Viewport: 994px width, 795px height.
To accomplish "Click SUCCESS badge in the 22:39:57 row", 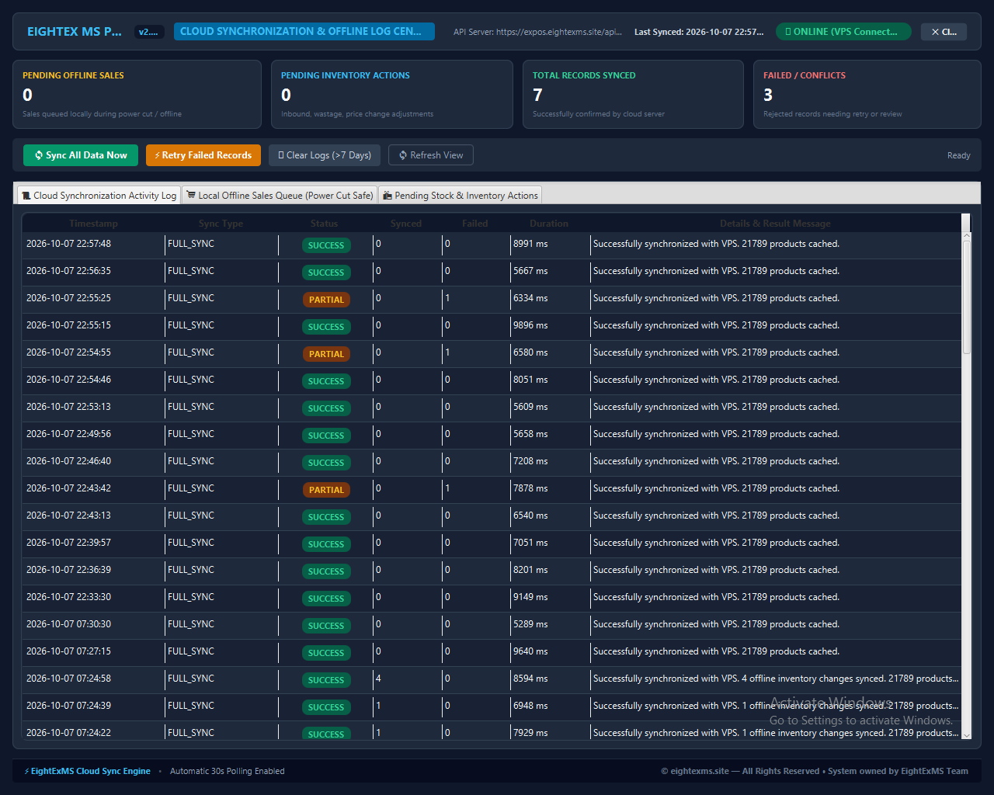I will coord(326,544).
